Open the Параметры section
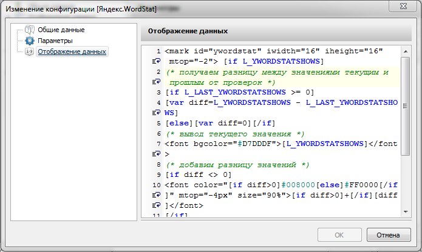Screen dimensions: 422x252 tap(55, 41)
